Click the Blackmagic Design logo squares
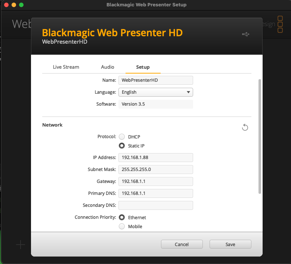 pyautogui.click(x=280, y=24)
